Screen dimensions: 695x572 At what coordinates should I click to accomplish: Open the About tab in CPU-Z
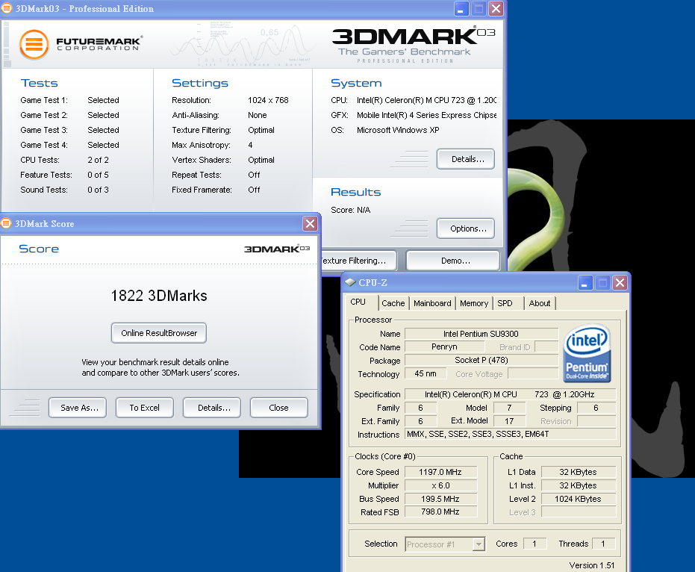[x=540, y=303]
